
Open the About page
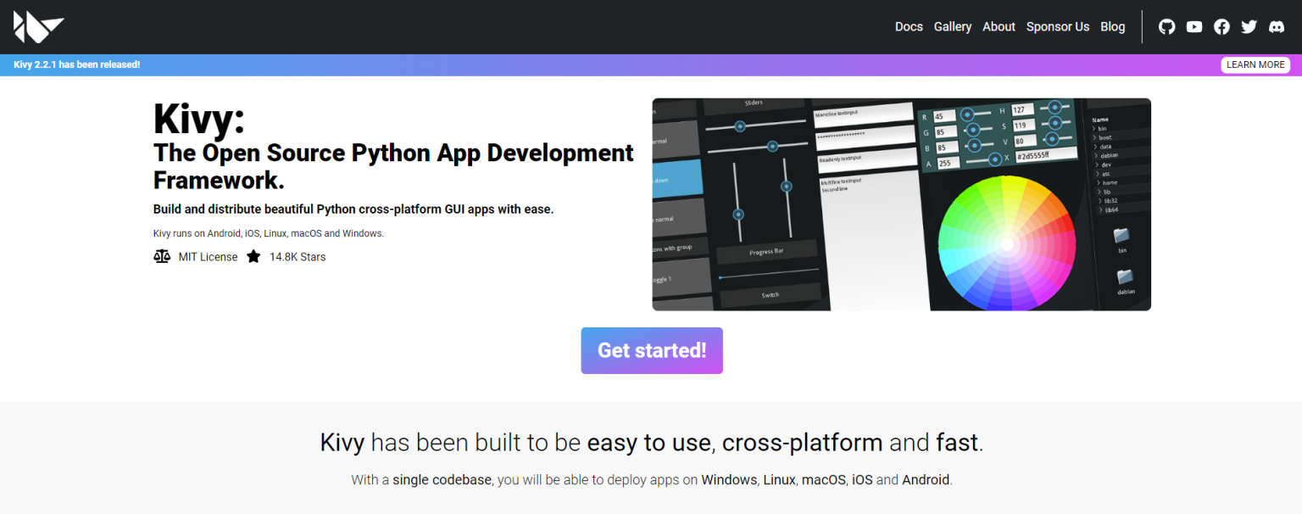[x=999, y=27]
